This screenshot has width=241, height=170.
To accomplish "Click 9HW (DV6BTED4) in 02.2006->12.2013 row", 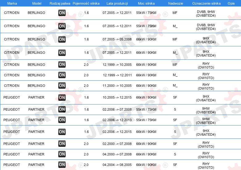I will pyautogui.click(x=206, y=121).
